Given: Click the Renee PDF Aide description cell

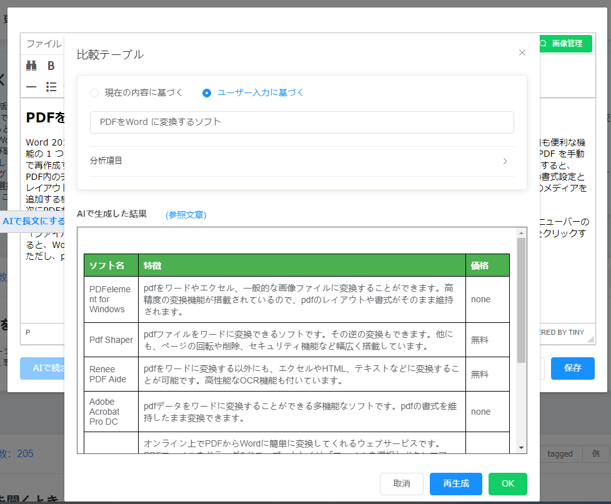Looking at the screenshot, I should pos(302,374).
